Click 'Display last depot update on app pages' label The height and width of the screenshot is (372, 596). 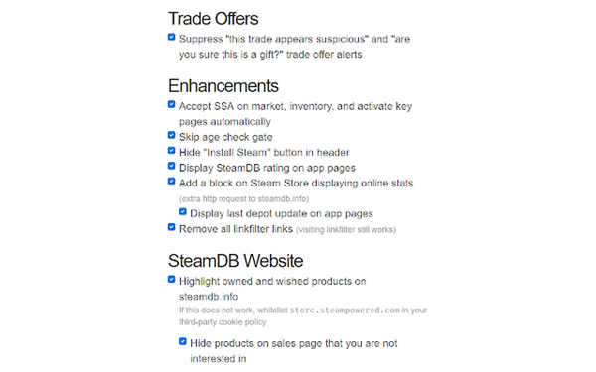click(282, 213)
